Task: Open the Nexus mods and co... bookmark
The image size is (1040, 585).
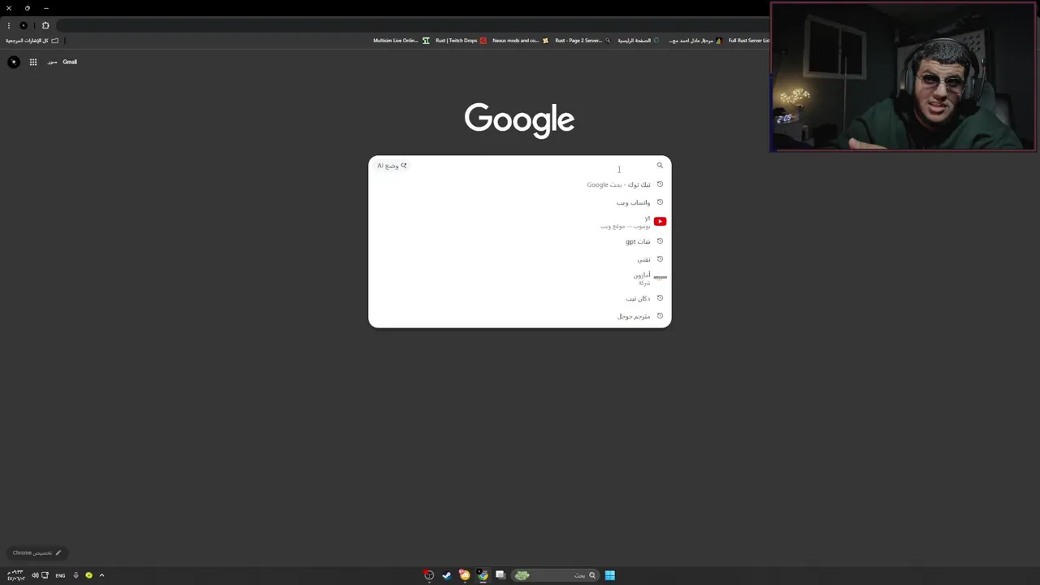Action: [x=521, y=41]
